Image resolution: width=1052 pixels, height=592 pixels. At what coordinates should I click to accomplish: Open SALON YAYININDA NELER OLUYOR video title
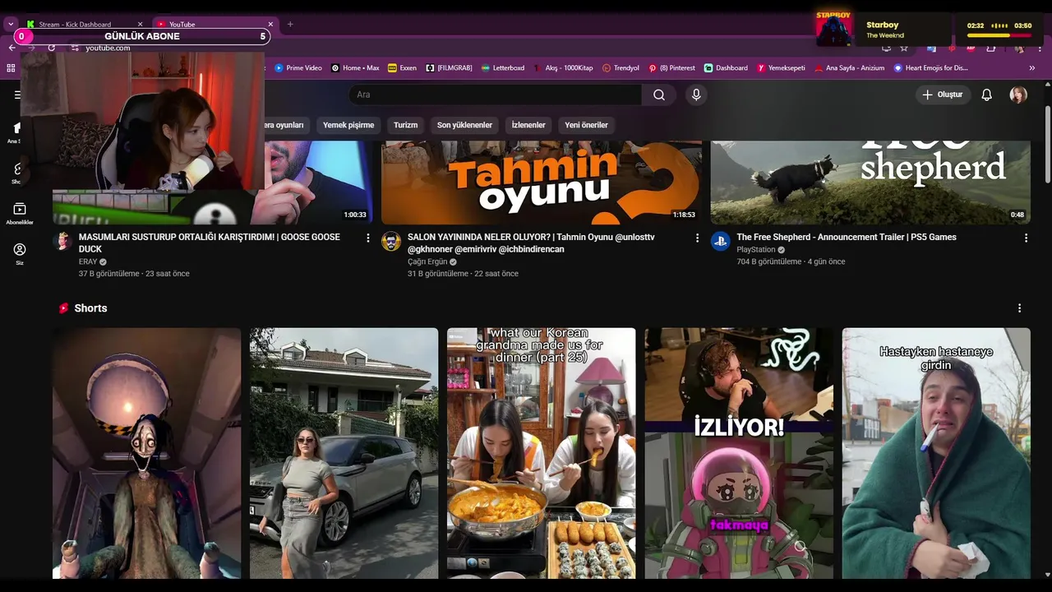coord(531,243)
